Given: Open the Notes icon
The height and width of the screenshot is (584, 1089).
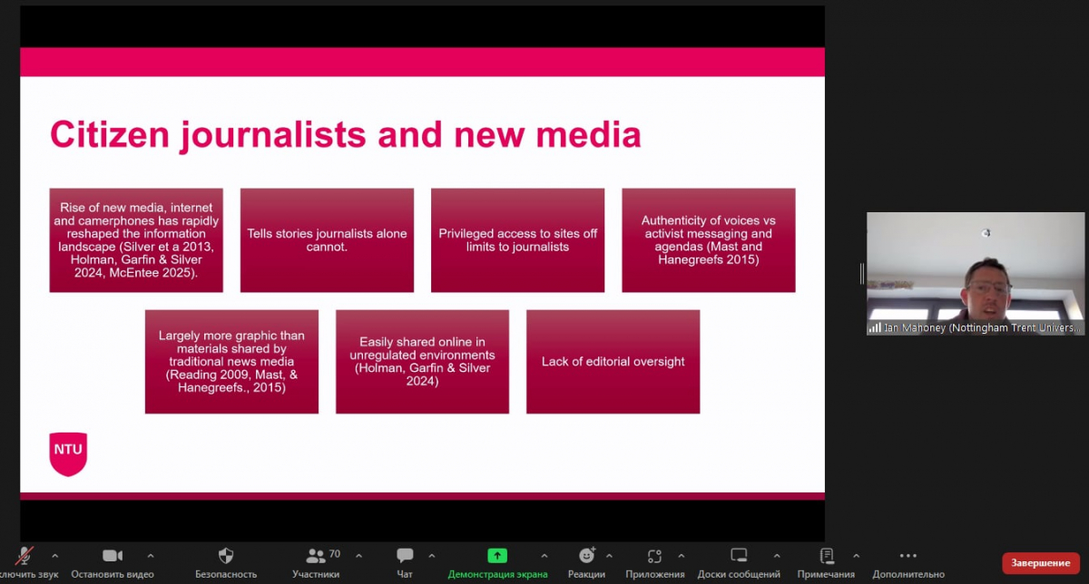Looking at the screenshot, I should 826,556.
